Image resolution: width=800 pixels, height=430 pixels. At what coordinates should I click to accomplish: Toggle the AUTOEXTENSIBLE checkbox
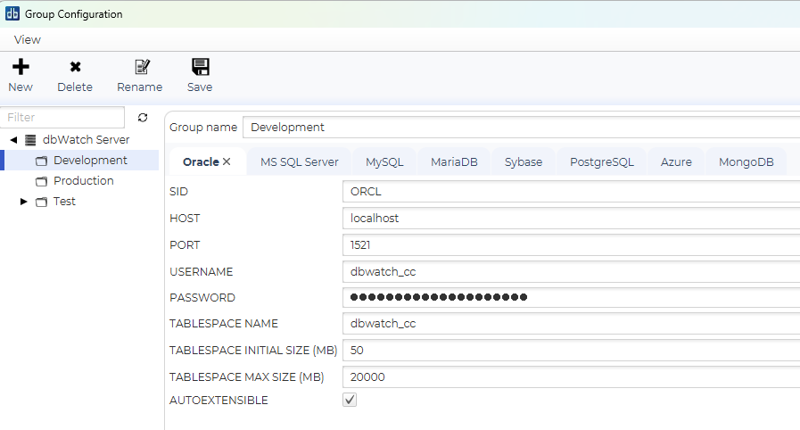350,401
